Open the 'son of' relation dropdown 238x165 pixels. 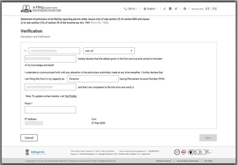(x=109, y=51)
